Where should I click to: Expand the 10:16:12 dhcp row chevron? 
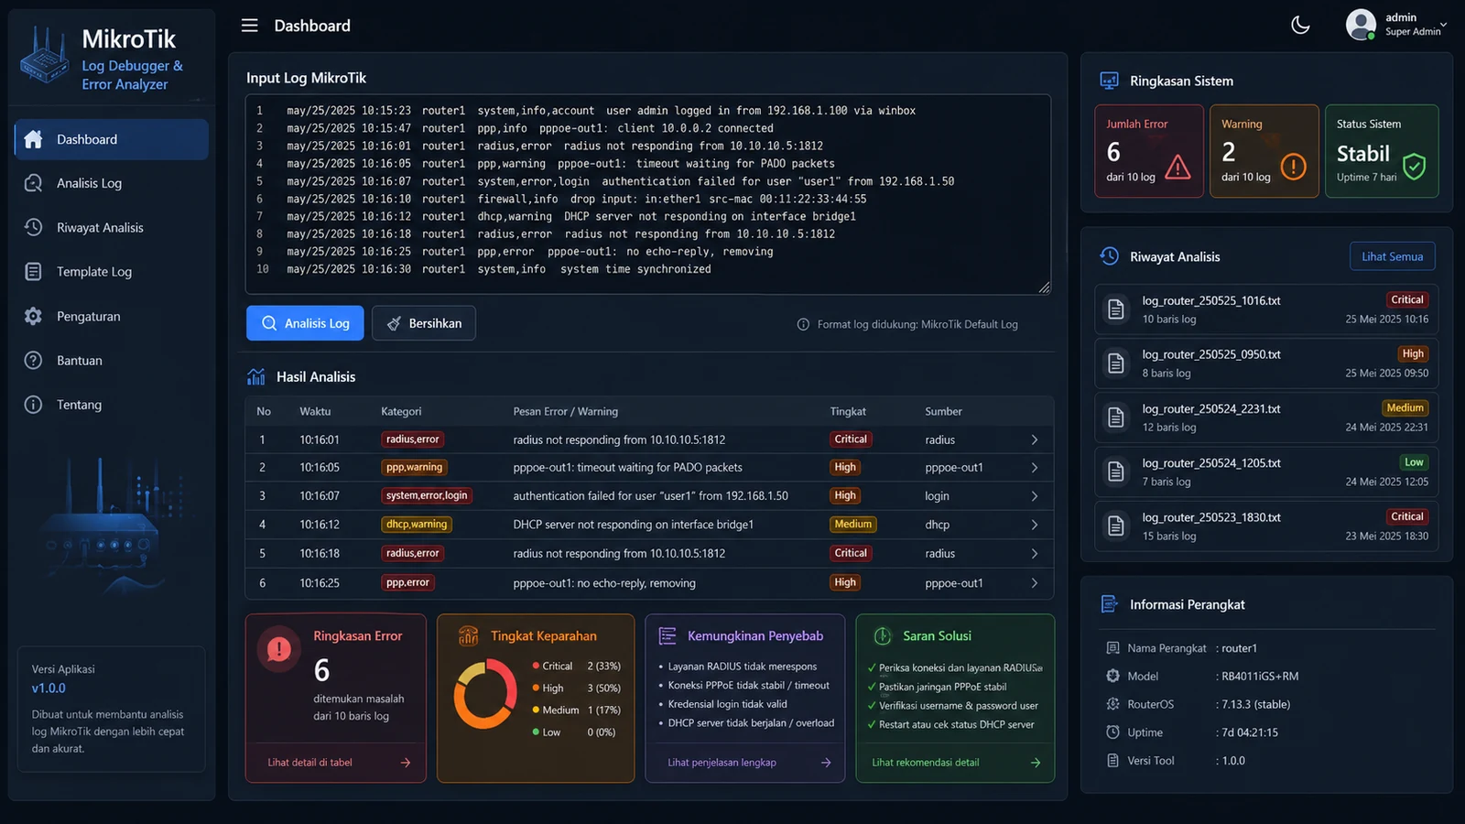pyautogui.click(x=1035, y=525)
